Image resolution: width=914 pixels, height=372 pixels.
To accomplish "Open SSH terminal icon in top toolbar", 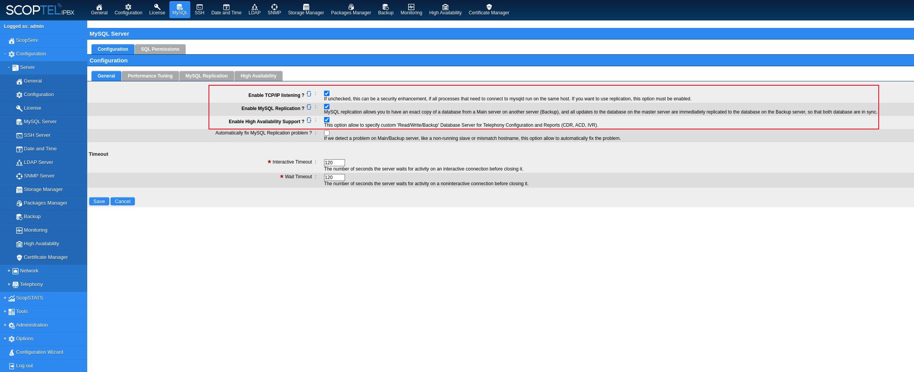I will pyautogui.click(x=200, y=10).
